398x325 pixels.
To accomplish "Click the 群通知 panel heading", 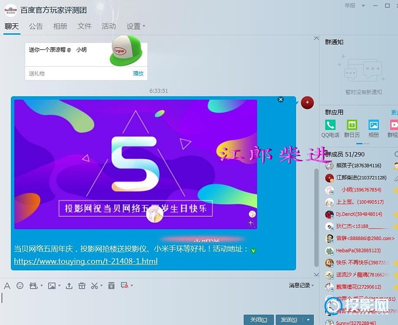I will point(334,42).
